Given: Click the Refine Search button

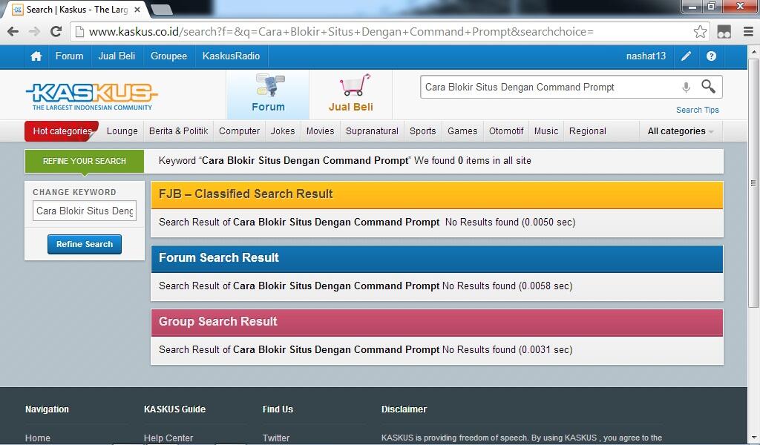Looking at the screenshot, I should click(x=85, y=245).
